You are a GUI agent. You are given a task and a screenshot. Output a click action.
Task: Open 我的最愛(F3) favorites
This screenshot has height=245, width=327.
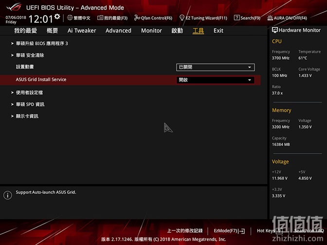(116, 18)
